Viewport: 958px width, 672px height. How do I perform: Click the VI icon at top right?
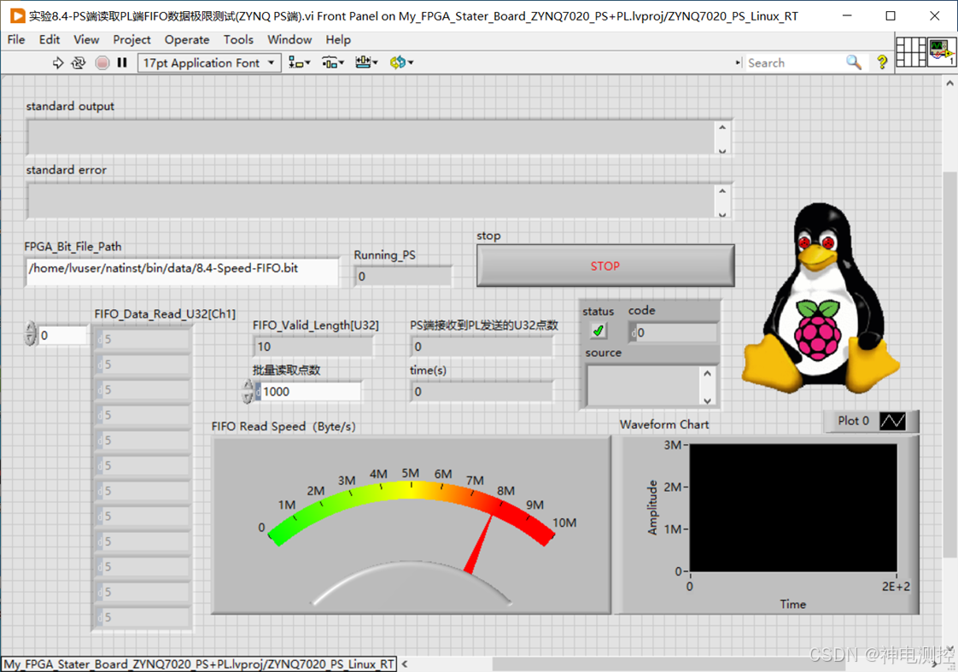(942, 52)
